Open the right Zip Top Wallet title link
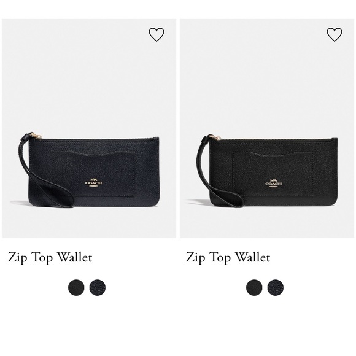Screen dimensions: 356x356 (228, 258)
